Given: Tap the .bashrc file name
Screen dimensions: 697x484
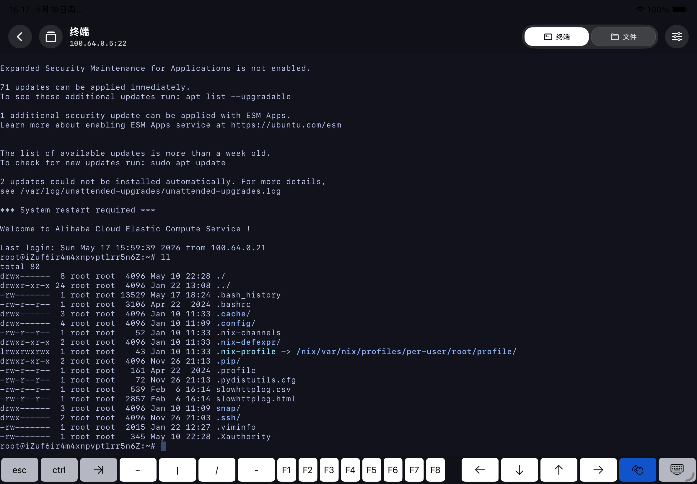Looking at the screenshot, I should click(x=233, y=304).
